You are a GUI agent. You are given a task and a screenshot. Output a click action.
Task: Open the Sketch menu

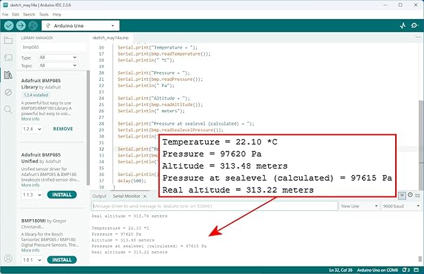[x=29, y=14]
